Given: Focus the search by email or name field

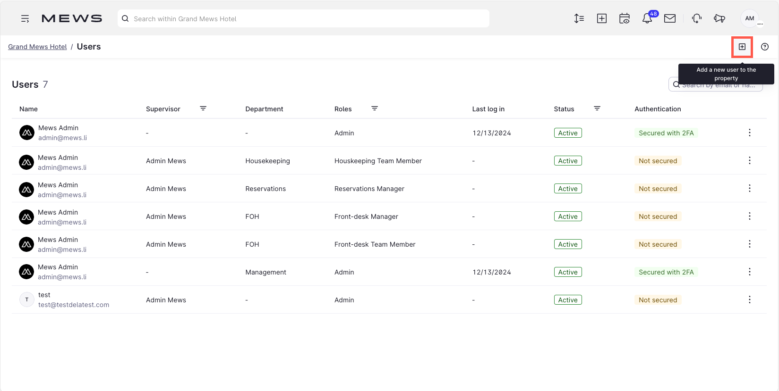Looking at the screenshot, I should coord(715,84).
